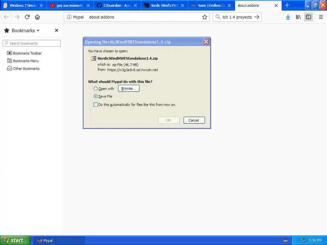Click the zip file icon in dialog

coord(94,58)
